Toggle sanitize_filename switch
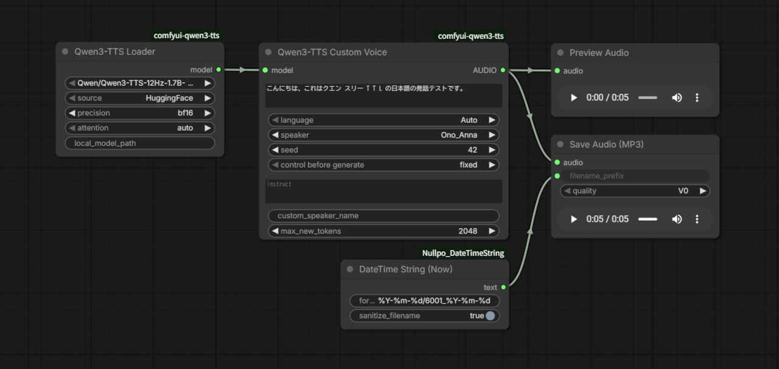The image size is (779, 369). tap(490, 316)
